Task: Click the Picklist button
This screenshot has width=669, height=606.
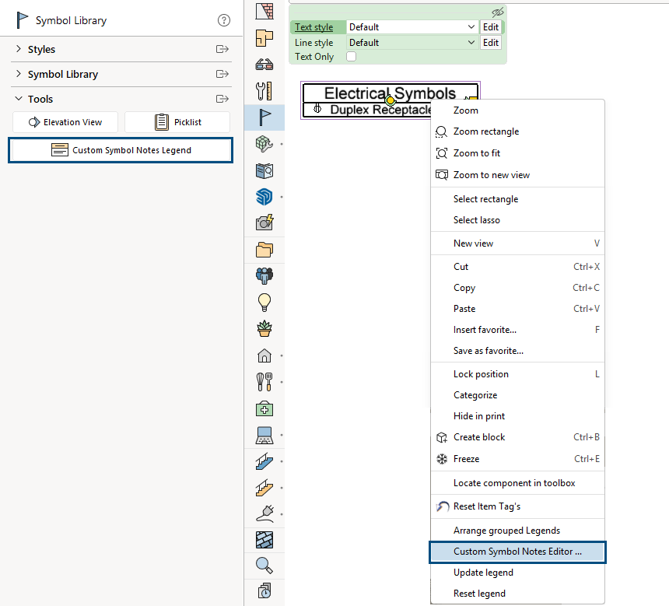Action: point(177,122)
